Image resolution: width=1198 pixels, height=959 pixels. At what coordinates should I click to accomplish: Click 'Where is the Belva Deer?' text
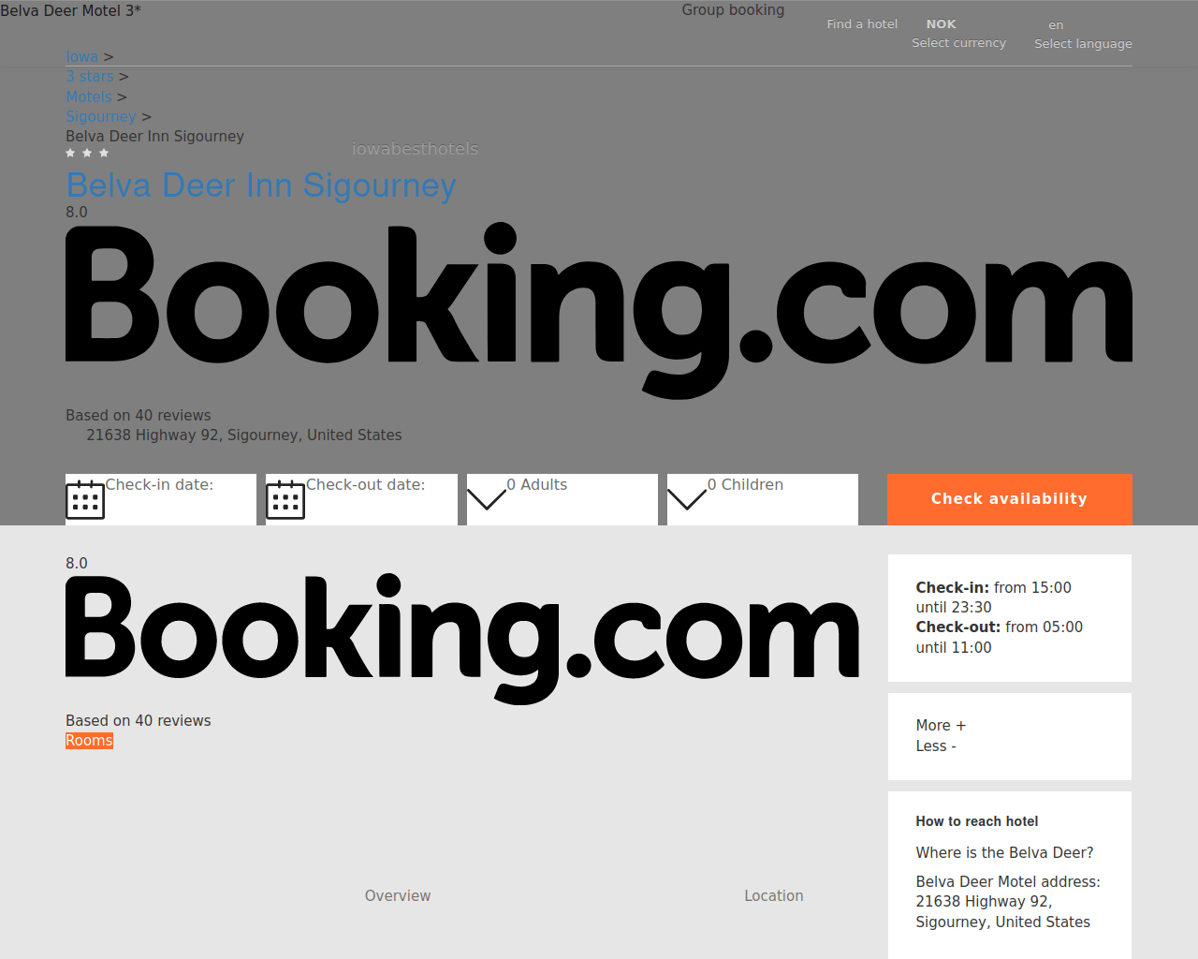tap(1004, 853)
